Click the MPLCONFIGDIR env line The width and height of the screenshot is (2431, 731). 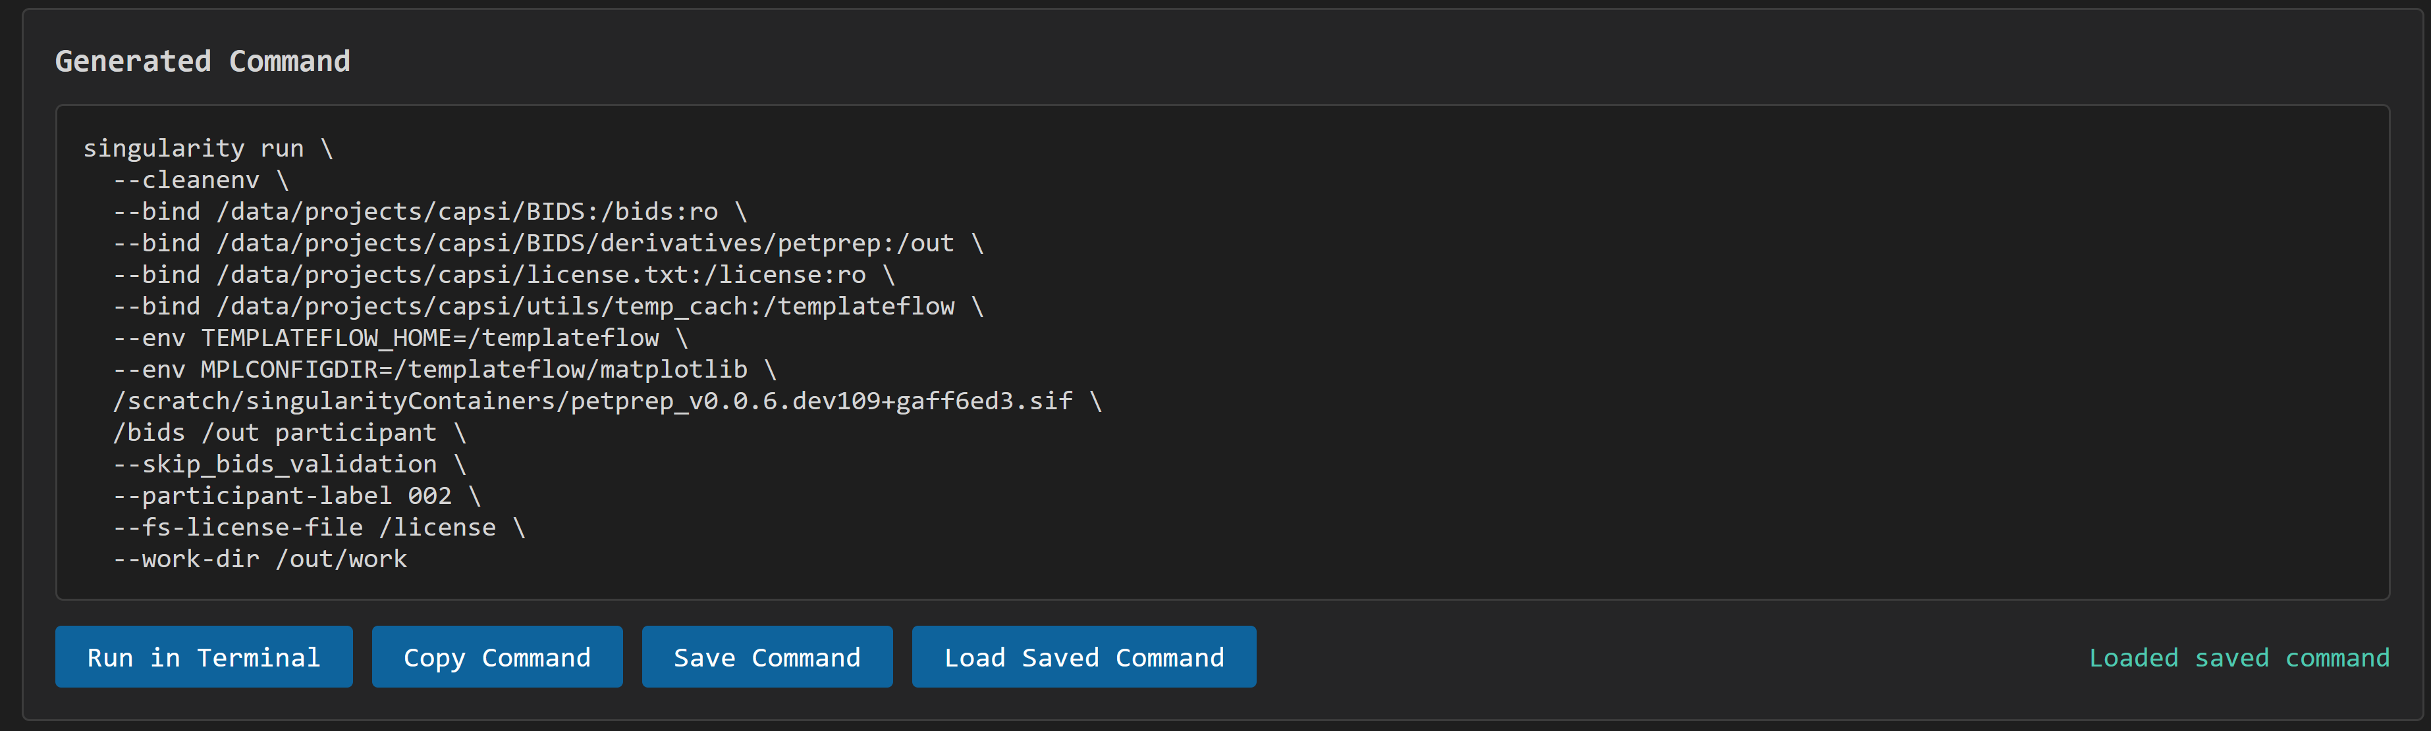(445, 370)
